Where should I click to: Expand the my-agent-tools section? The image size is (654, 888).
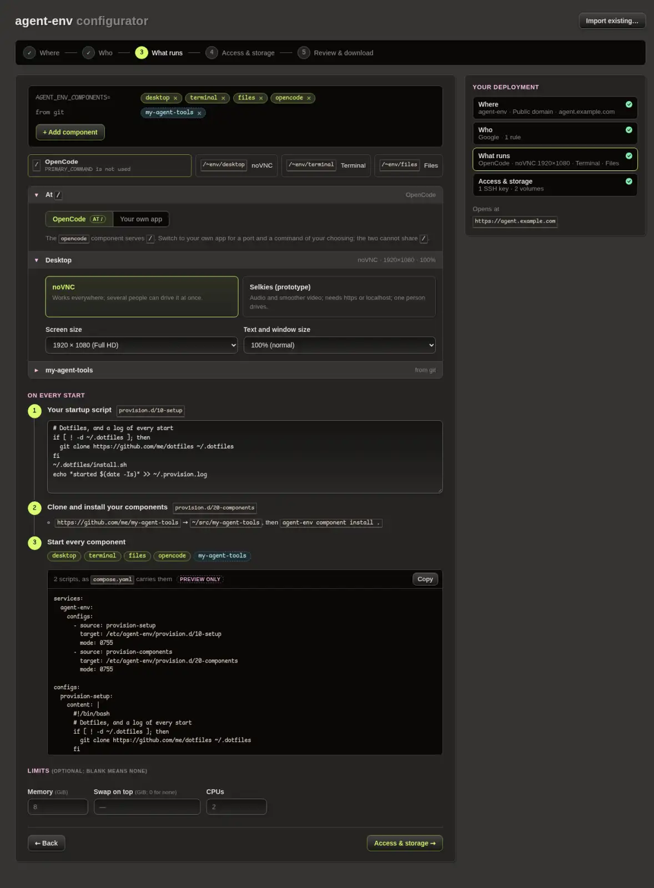click(x=235, y=370)
